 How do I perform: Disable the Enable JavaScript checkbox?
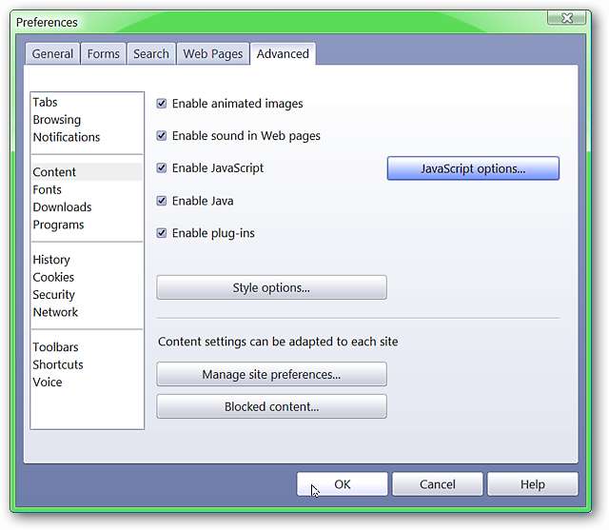point(162,168)
